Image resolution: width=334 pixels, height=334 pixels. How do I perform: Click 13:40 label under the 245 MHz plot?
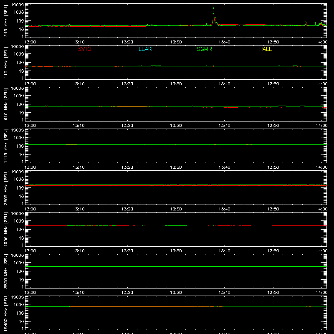(225, 42)
